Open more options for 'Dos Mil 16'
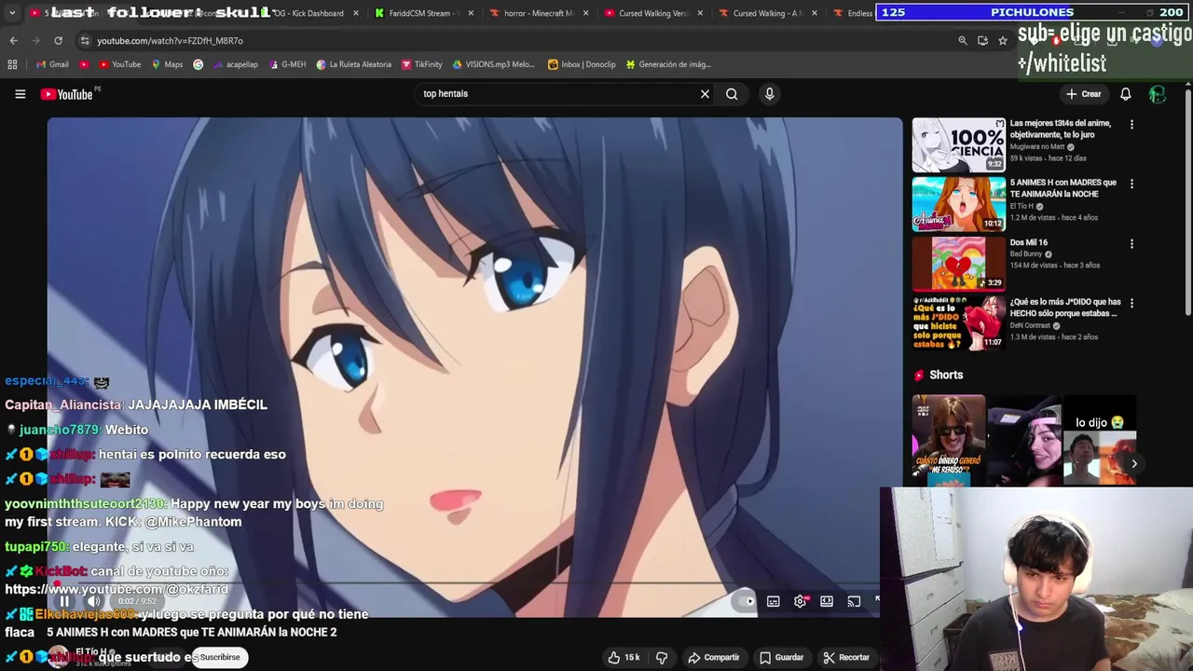Viewport: 1193px width, 671px height. click(1131, 243)
